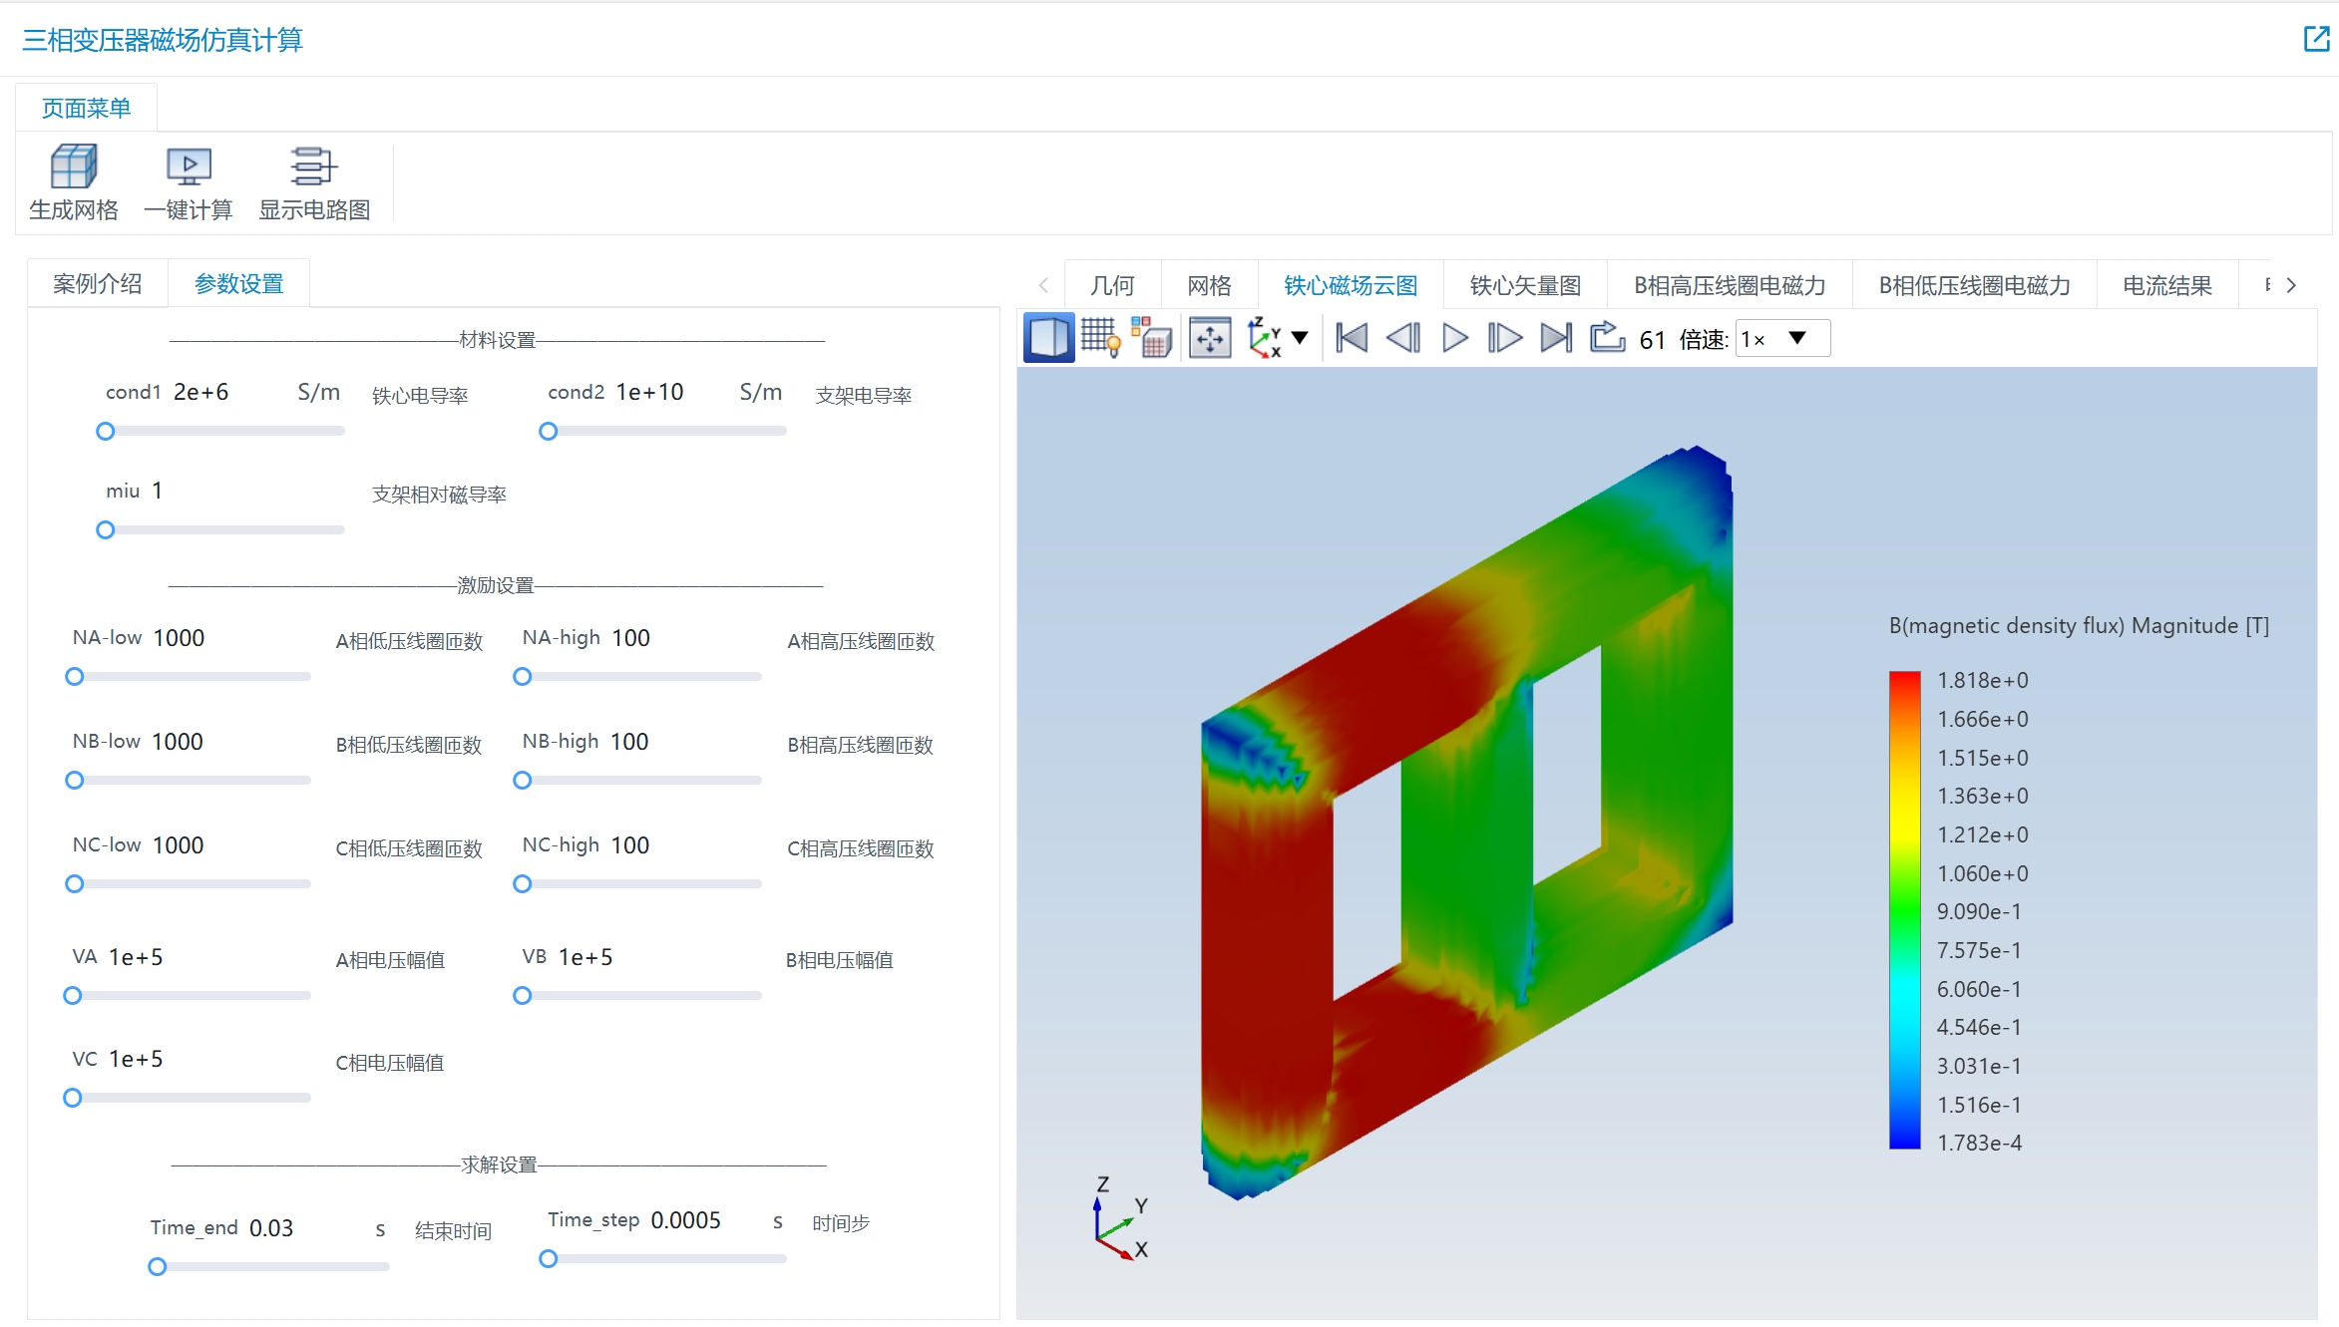Viewport: 2339px width, 1327px height.
Task: Click the 三相变压器磁场仿真计算 title
Action: [x=163, y=40]
